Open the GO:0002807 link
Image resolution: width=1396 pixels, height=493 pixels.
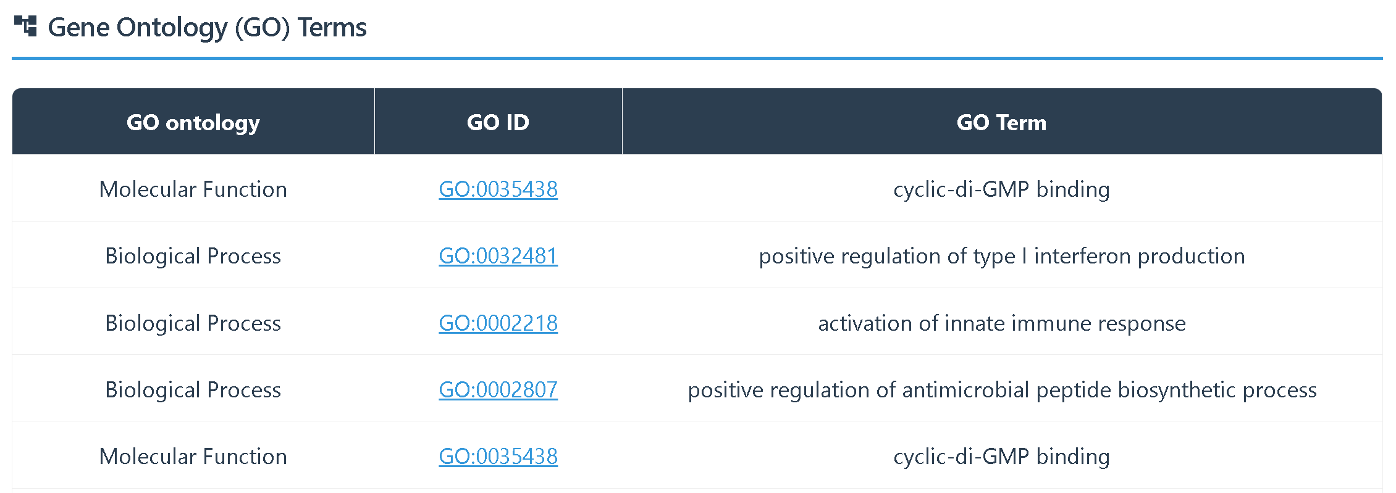(498, 390)
